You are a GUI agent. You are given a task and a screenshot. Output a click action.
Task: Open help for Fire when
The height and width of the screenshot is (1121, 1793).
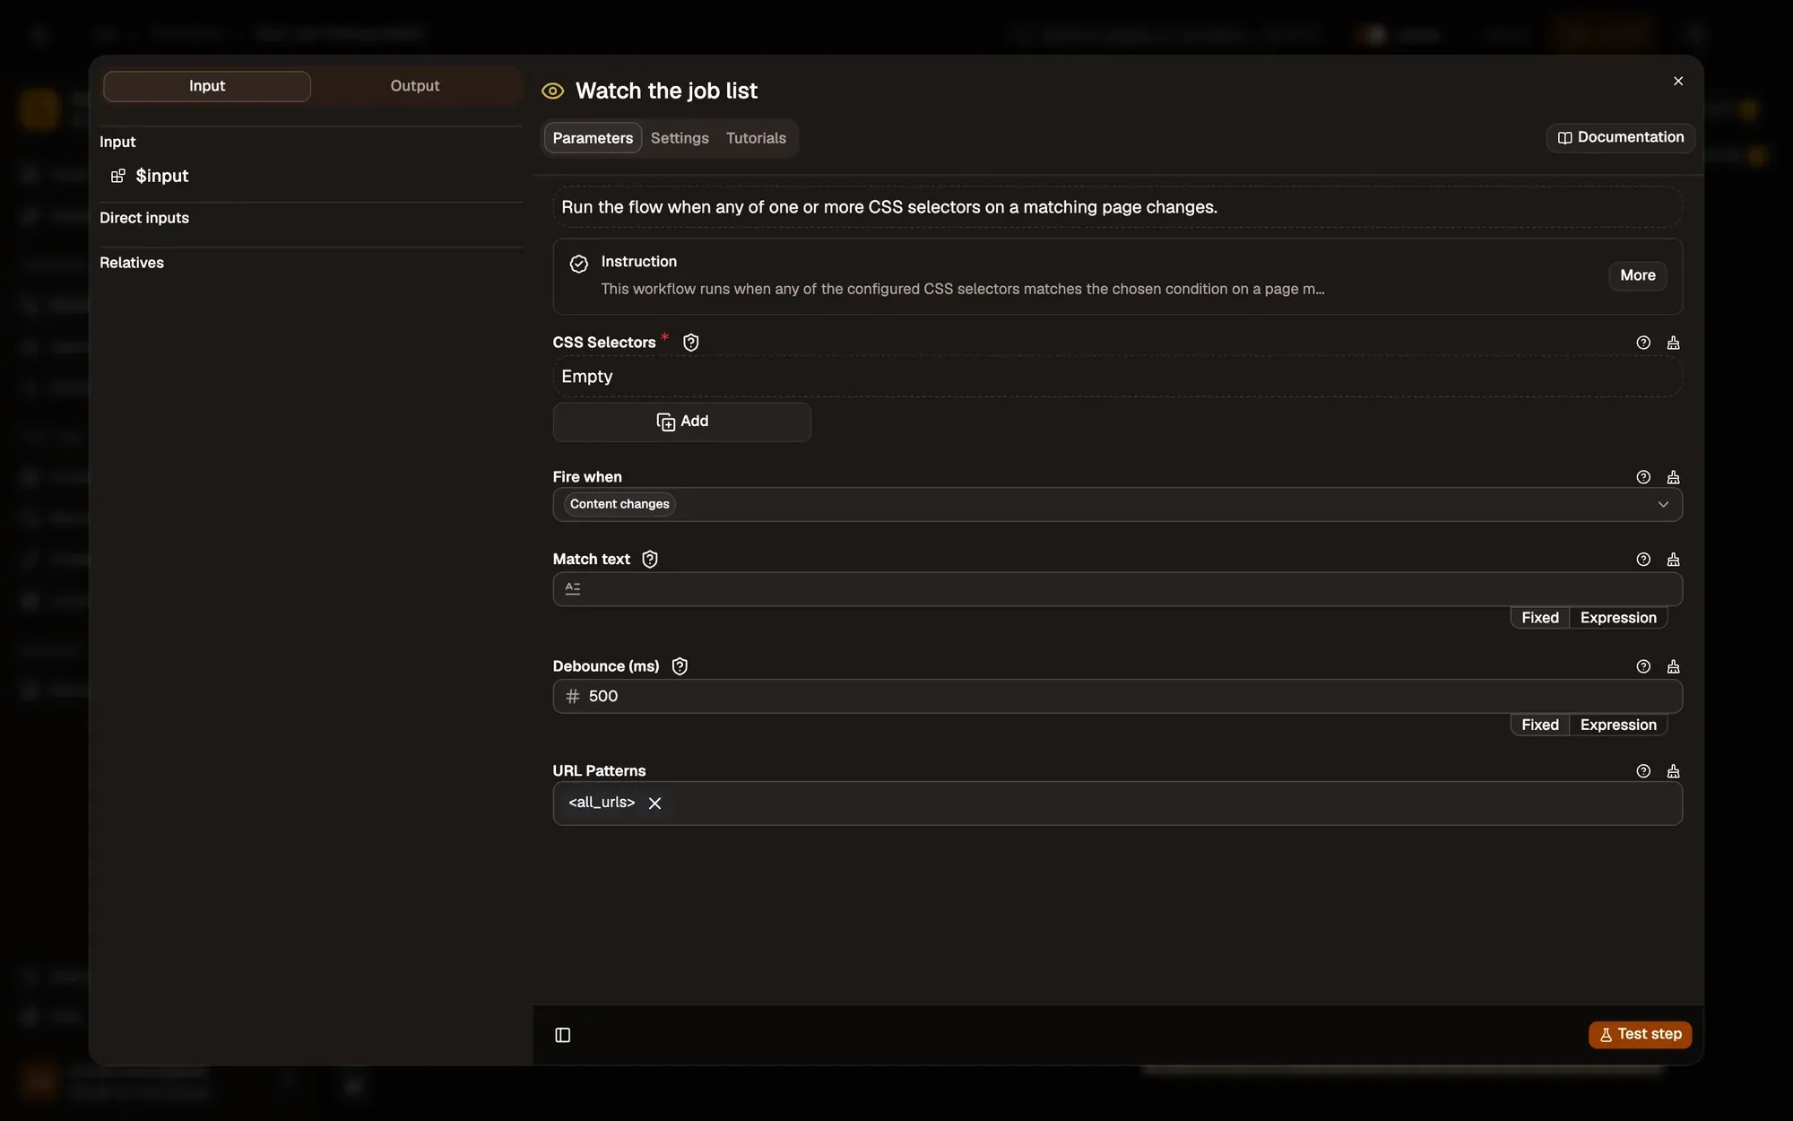click(x=1643, y=477)
